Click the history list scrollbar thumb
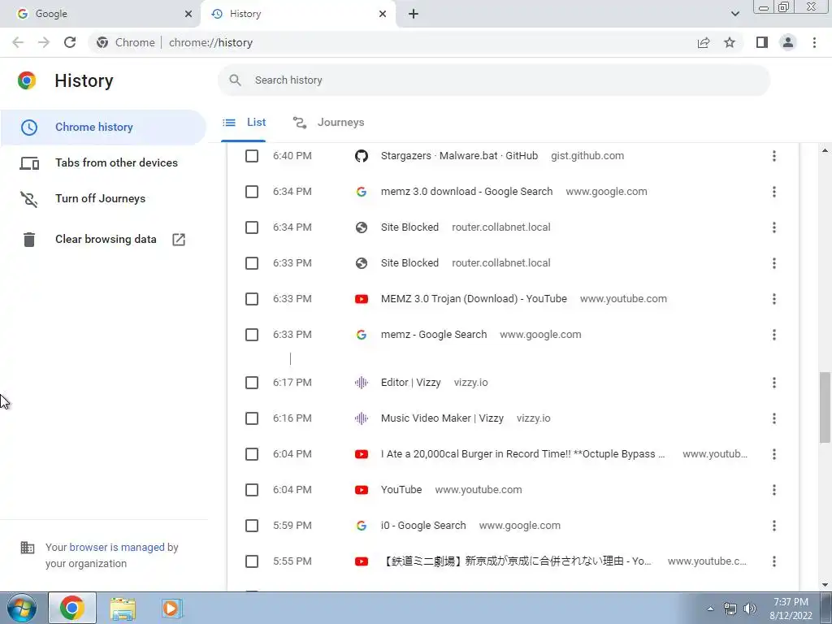The width and height of the screenshot is (832, 624). pos(825,407)
